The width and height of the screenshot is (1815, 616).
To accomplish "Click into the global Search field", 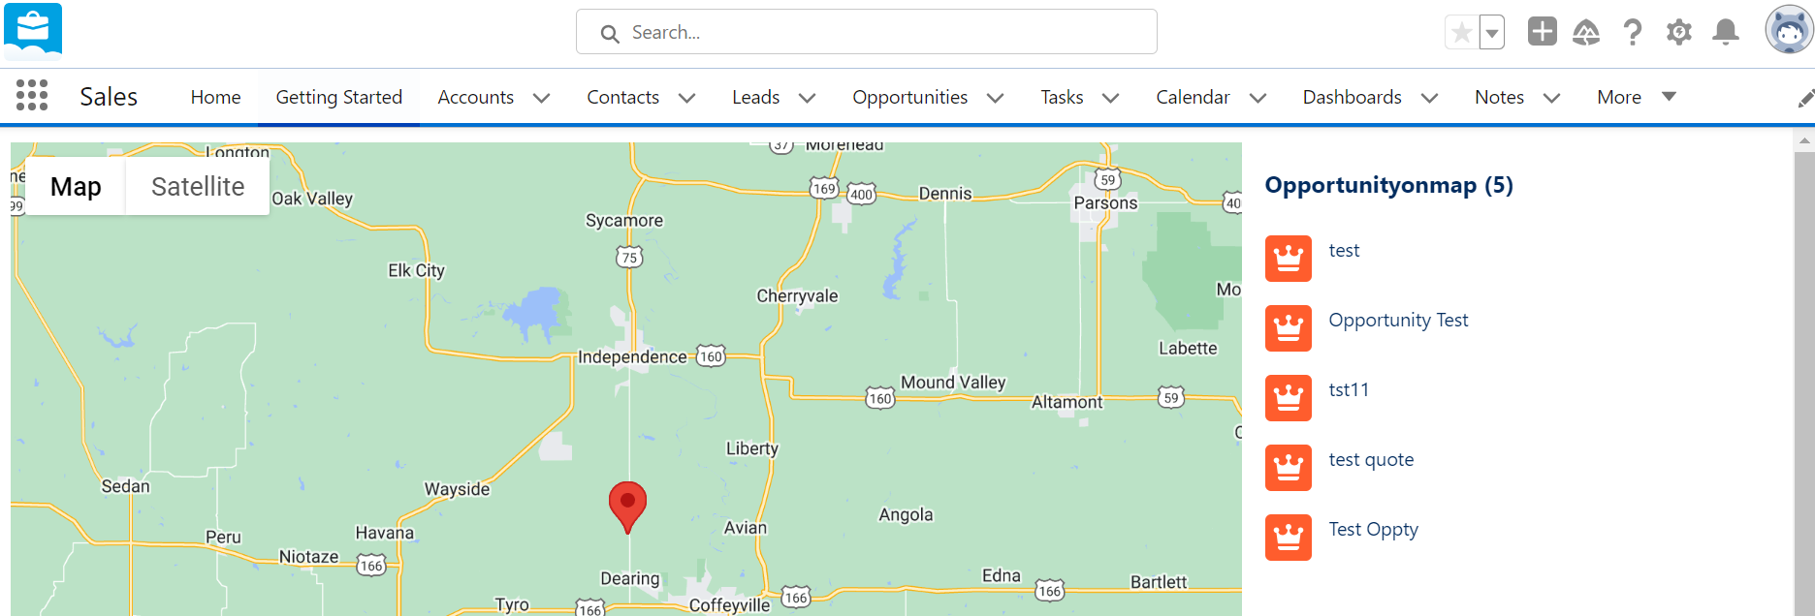I will pos(867,32).
